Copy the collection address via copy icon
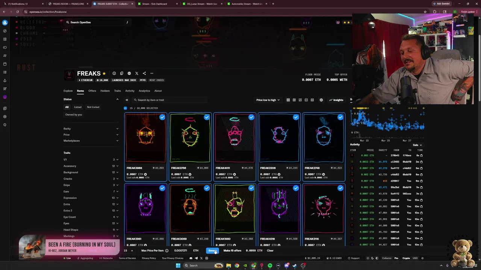481x270 pixels. (121, 73)
